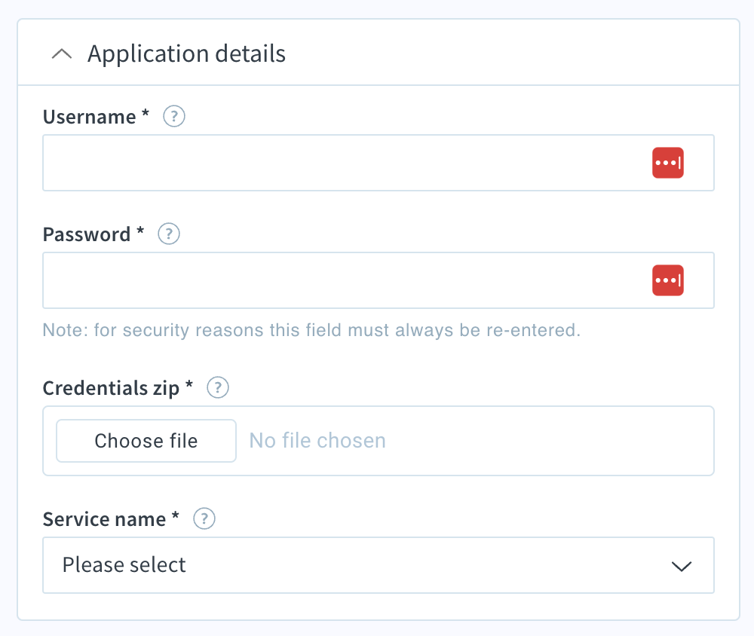Open help for the Password field
The image size is (754, 636).
(169, 234)
